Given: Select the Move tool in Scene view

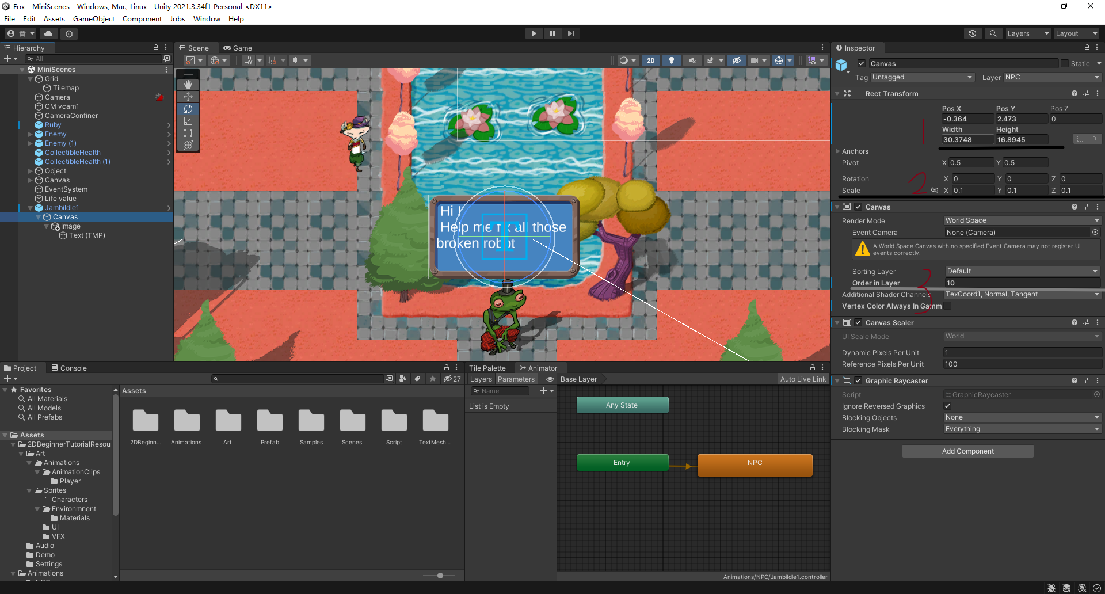Looking at the screenshot, I should 188,97.
